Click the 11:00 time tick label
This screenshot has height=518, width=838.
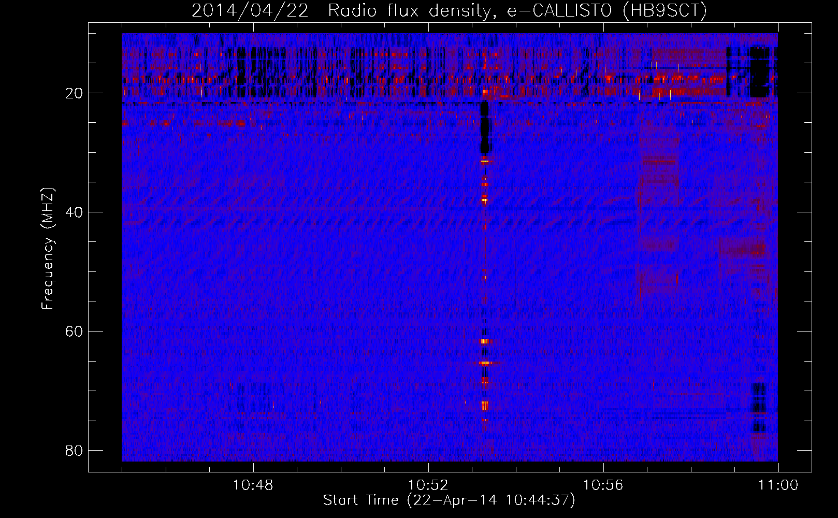point(778,485)
